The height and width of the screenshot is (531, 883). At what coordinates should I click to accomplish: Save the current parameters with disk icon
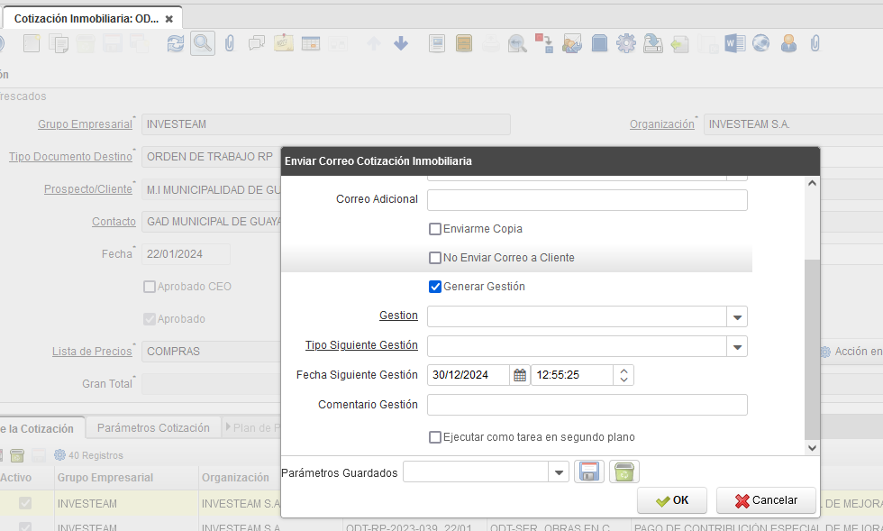pyautogui.click(x=589, y=471)
